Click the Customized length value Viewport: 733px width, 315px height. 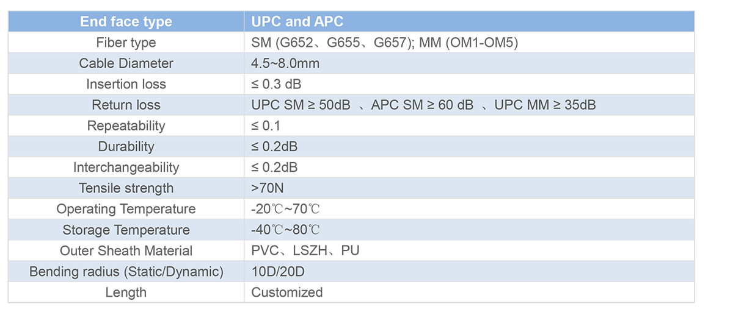(286, 292)
